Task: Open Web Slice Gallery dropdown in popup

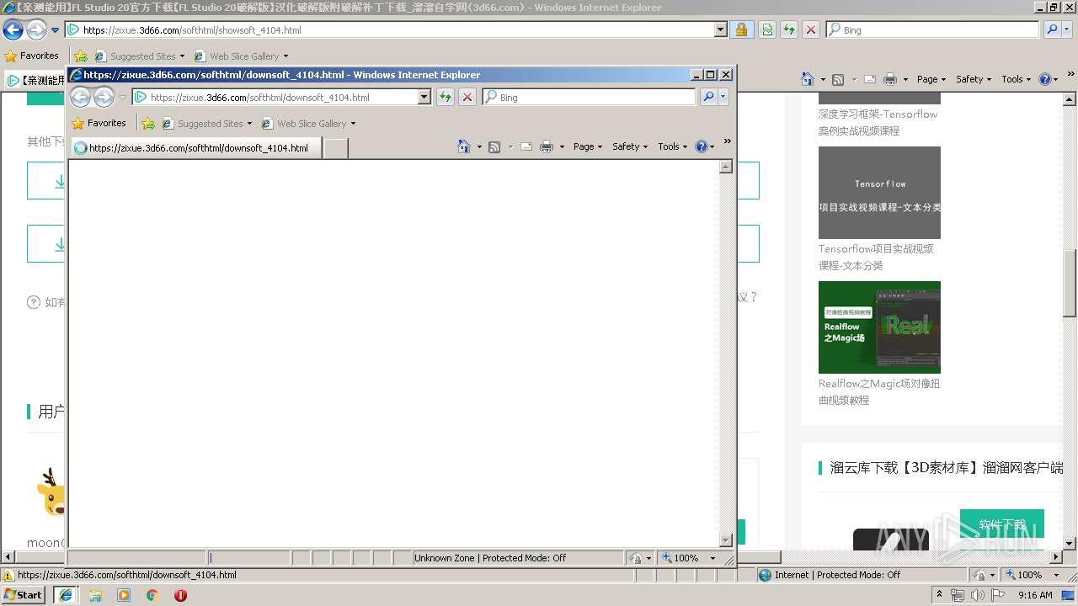Action: (353, 124)
